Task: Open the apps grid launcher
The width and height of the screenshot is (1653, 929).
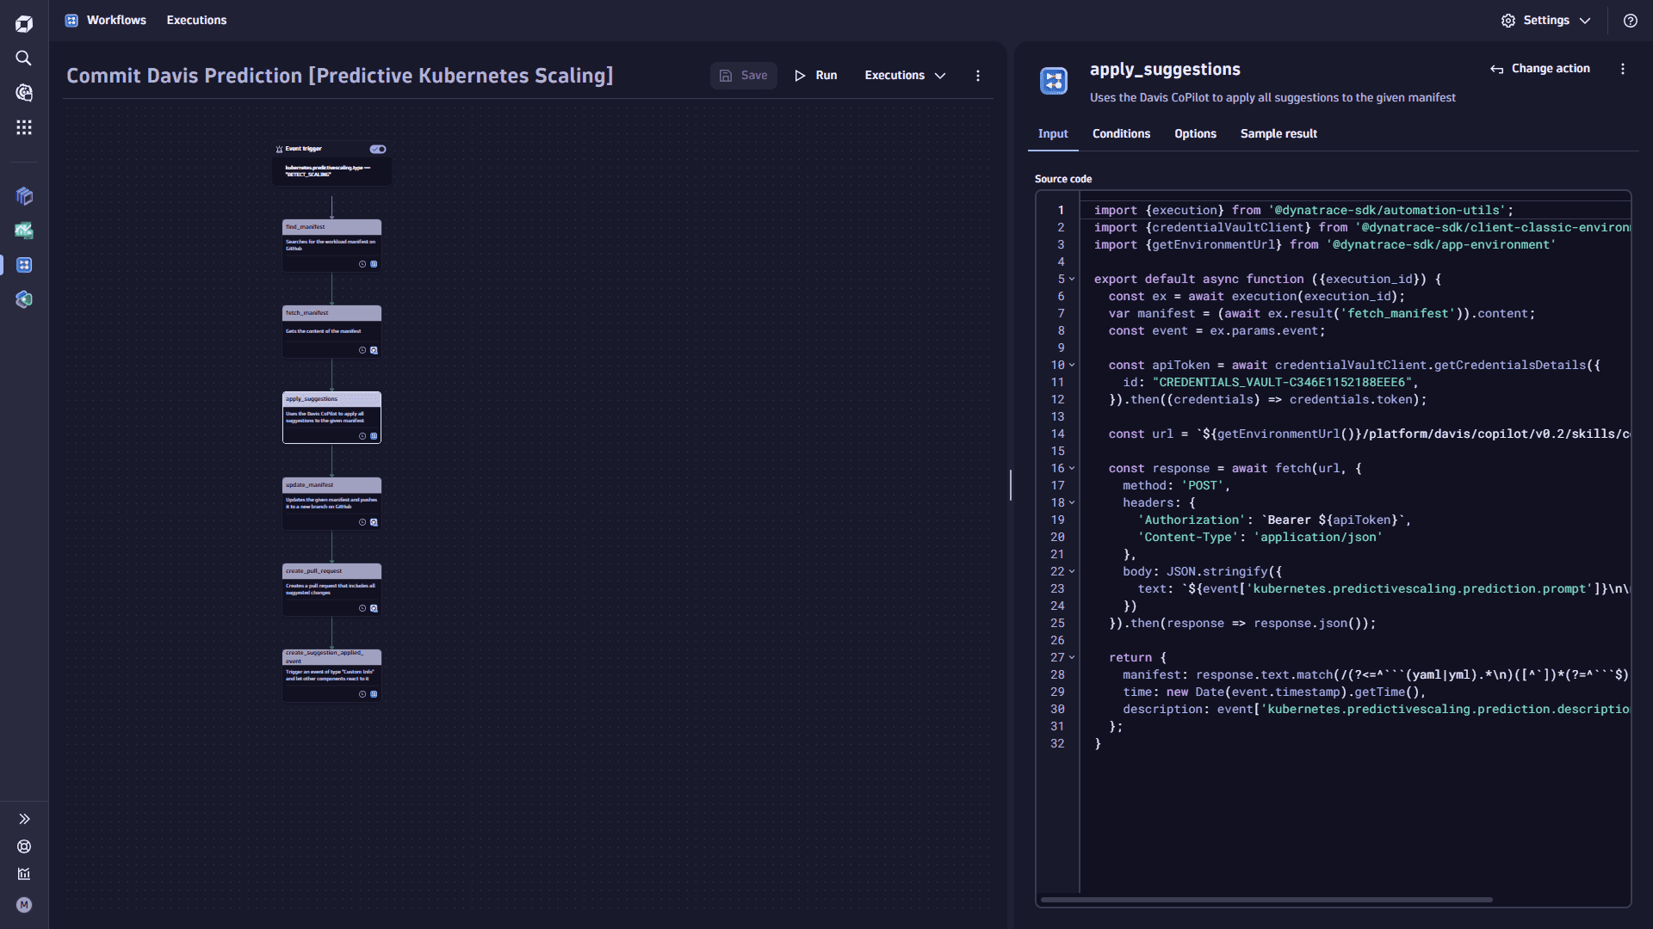Action: (x=24, y=127)
